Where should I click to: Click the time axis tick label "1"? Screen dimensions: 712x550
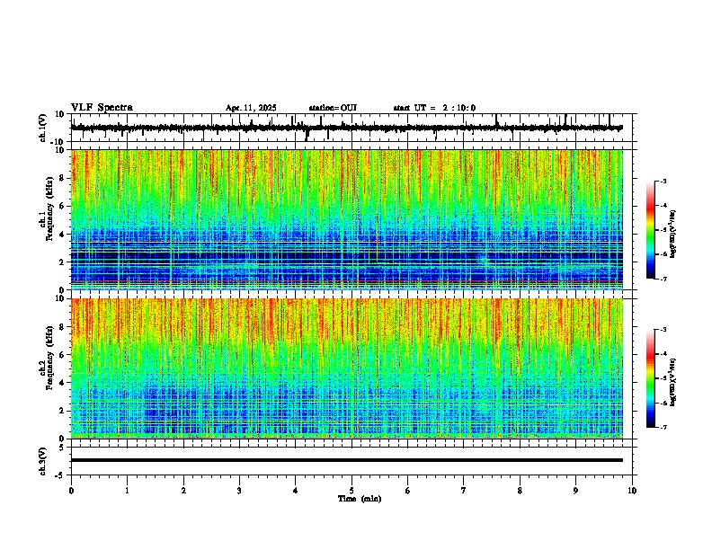[127, 491]
